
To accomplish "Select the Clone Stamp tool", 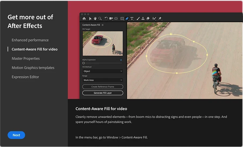I will (143, 19).
